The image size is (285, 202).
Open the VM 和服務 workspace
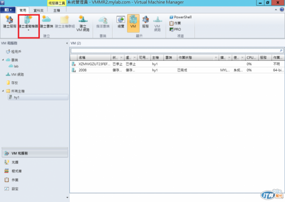point(35,153)
